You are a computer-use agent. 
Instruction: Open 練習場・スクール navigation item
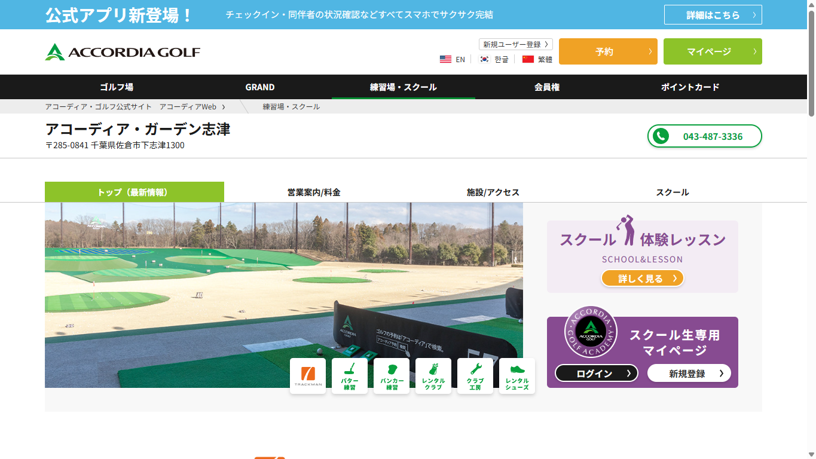(x=404, y=87)
